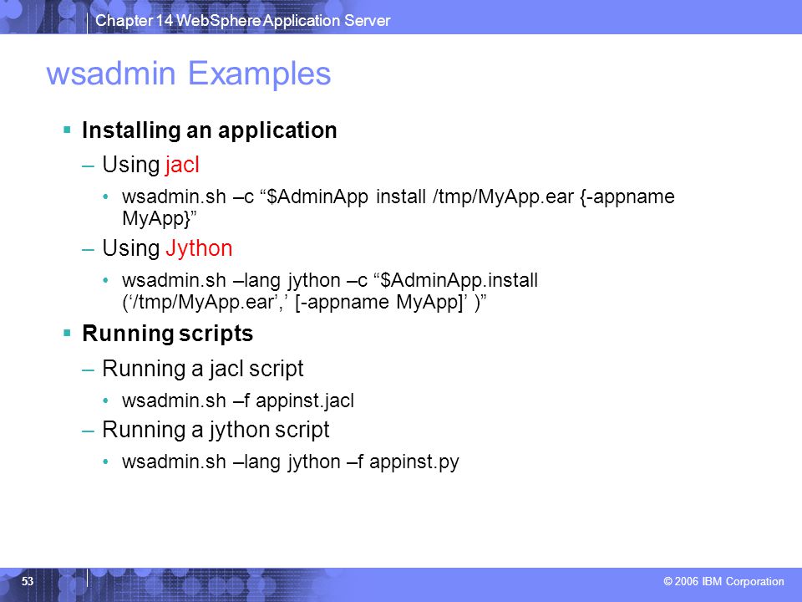Viewport: 802px width, 602px height.
Task: Click the continuation text 'MyApp}"'
Action: pyautogui.click(x=159, y=218)
